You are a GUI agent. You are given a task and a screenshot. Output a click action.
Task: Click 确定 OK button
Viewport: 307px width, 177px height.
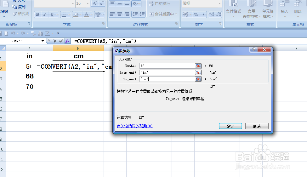click(230, 126)
